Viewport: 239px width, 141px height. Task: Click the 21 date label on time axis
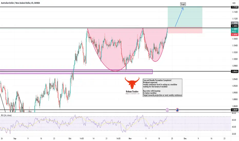point(106,138)
